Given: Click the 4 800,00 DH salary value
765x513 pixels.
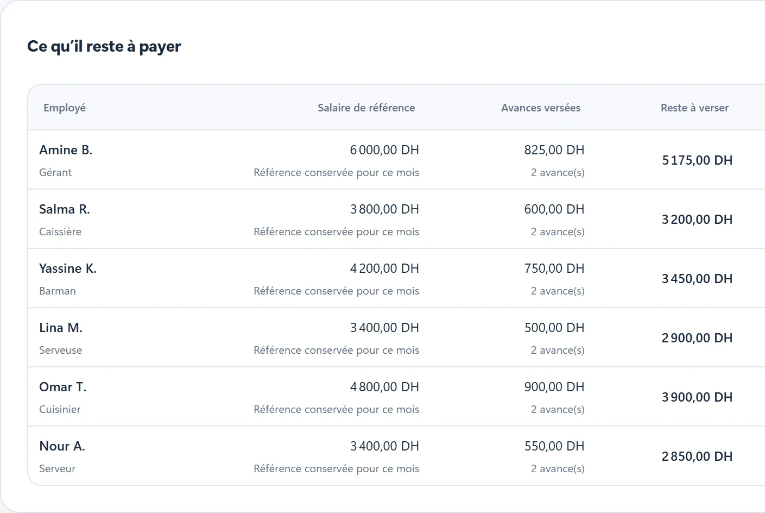Looking at the screenshot, I should pos(384,387).
